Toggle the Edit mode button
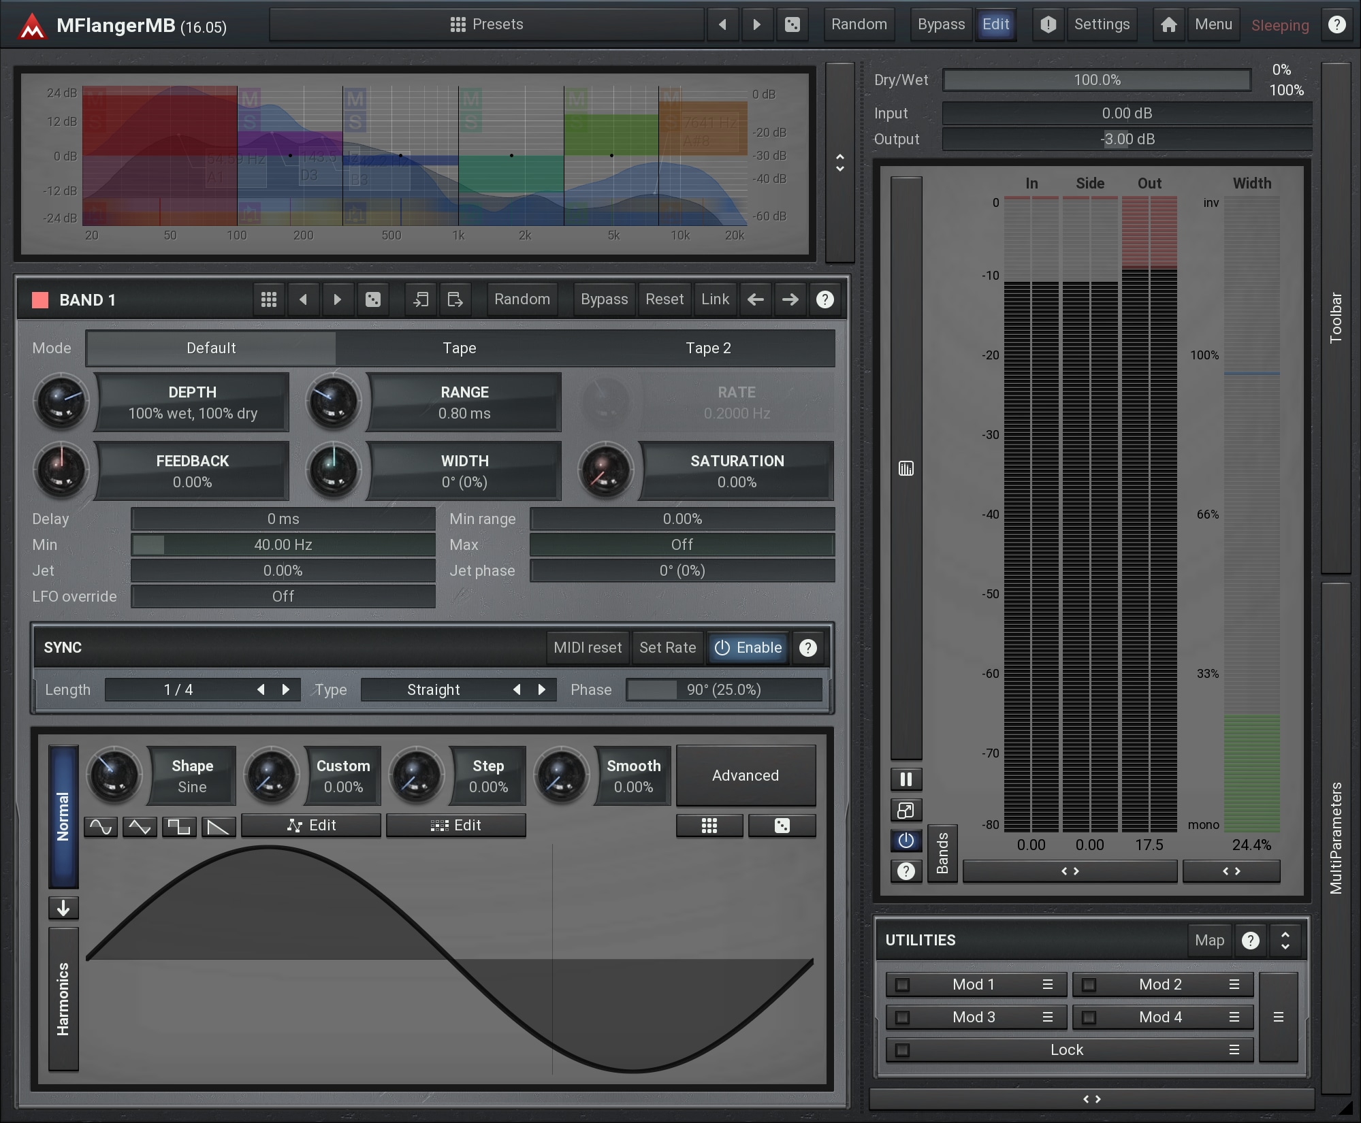Viewport: 1361px width, 1123px height. coord(995,25)
